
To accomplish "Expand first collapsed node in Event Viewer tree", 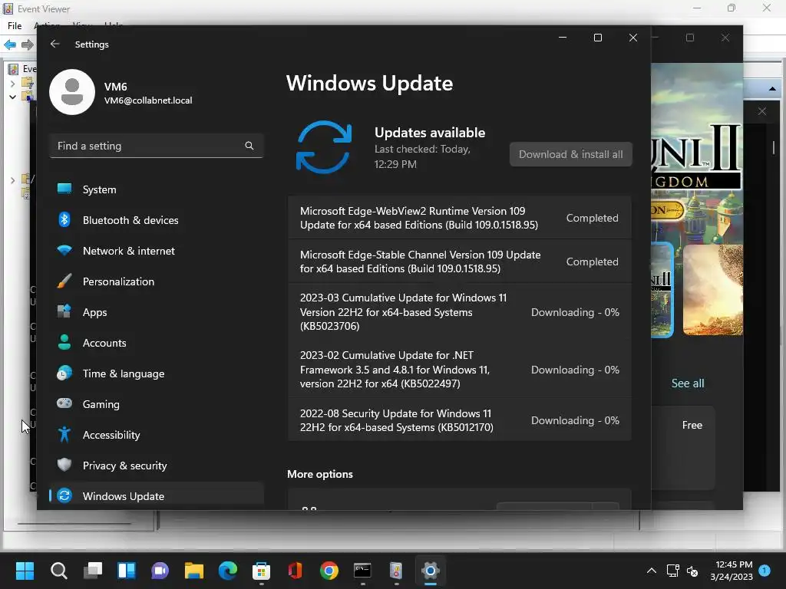I will point(12,83).
